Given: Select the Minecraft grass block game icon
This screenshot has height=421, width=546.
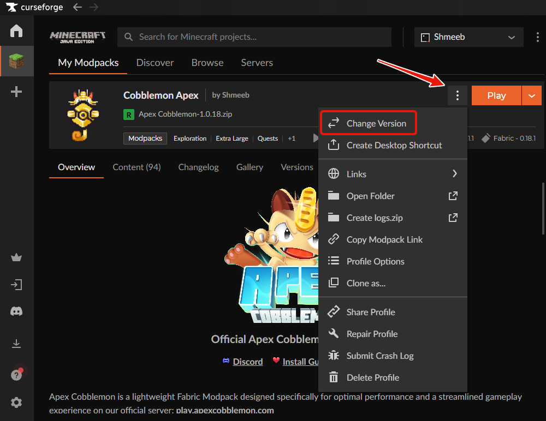Looking at the screenshot, I should coord(16,61).
